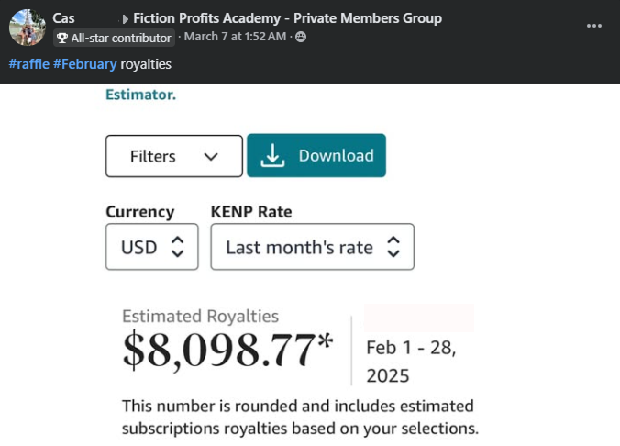Click the Estimator link text
Image resolution: width=620 pixels, height=446 pixels.
click(140, 94)
